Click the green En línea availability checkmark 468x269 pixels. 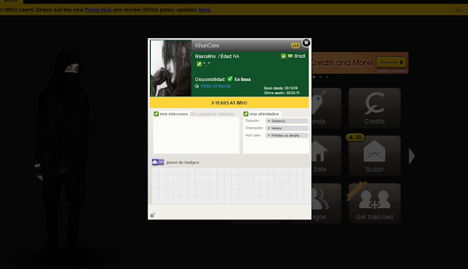coord(230,79)
